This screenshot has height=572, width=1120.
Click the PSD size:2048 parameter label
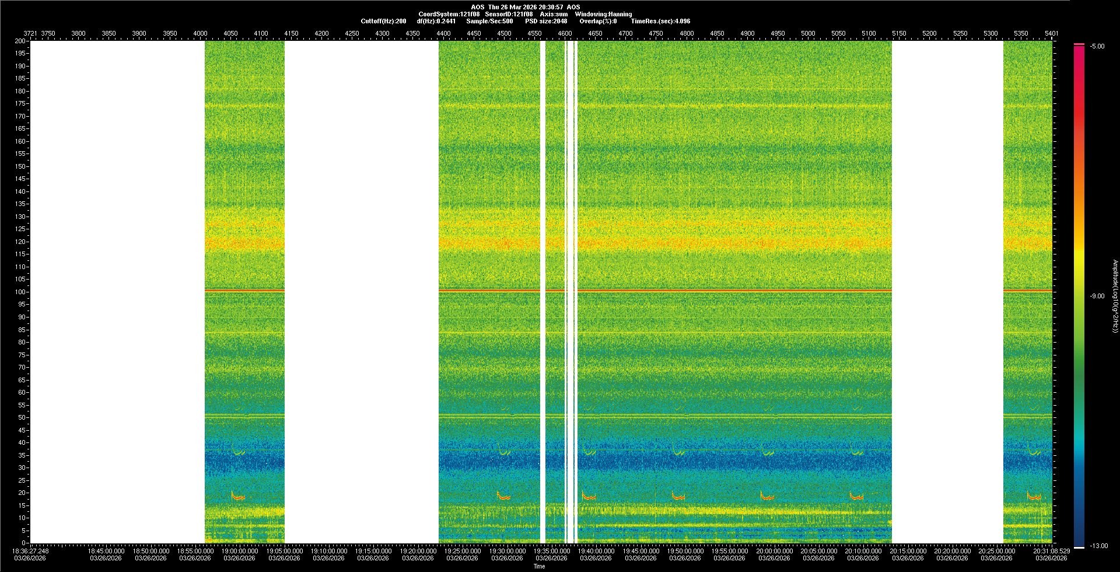546,21
